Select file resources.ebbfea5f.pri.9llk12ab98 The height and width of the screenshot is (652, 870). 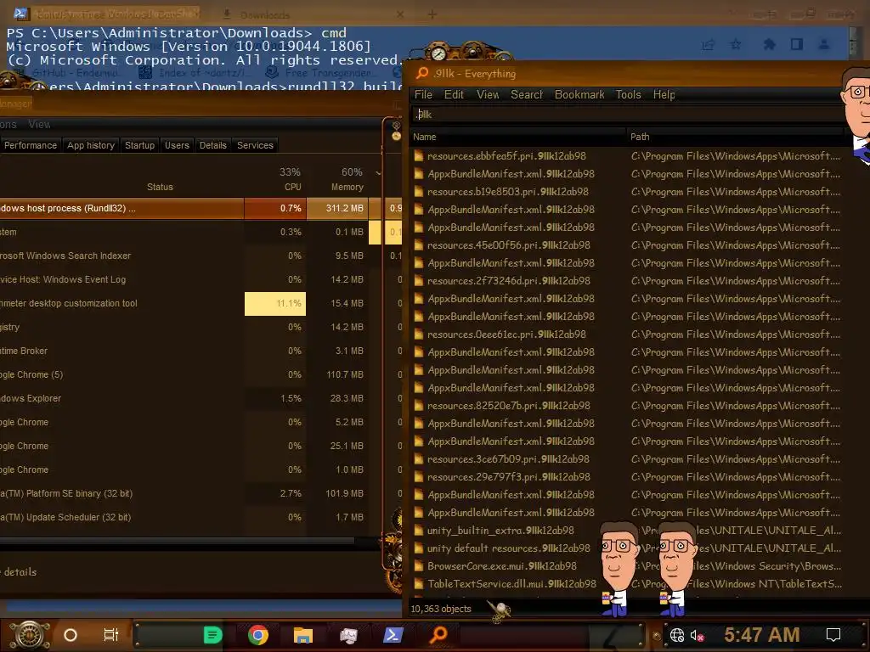(506, 156)
